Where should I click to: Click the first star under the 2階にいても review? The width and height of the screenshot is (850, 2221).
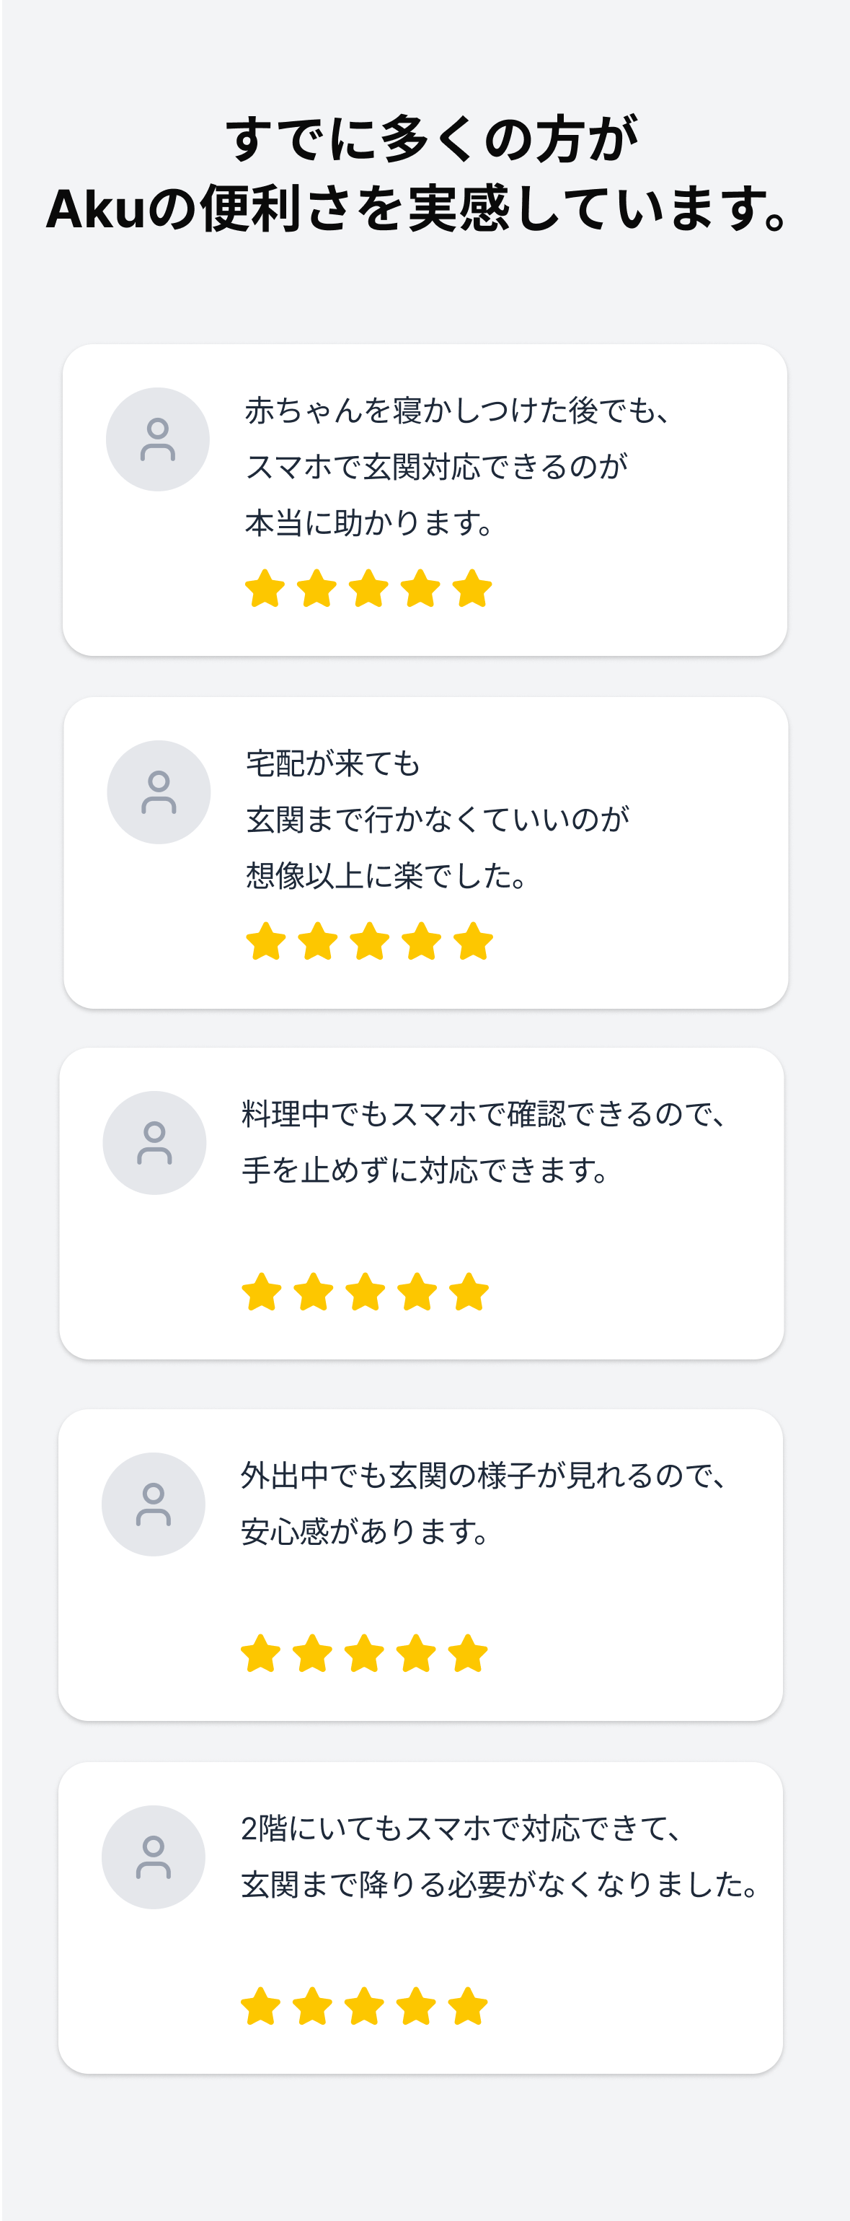coord(261,2006)
